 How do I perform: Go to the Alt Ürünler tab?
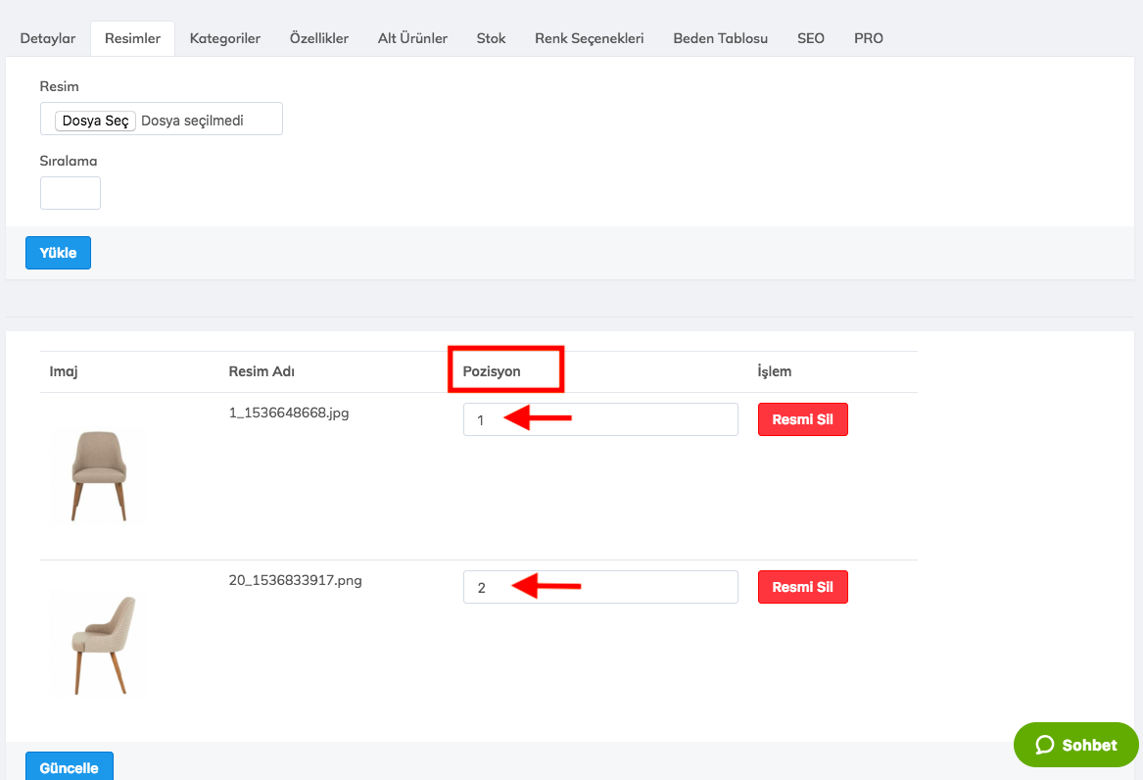point(412,38)
